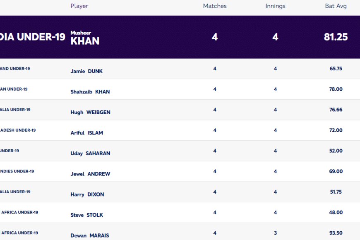The width and height of the screenshot is (360, 240).
Task: Sort by the Matches column header
Action: [x=215, y=6]
